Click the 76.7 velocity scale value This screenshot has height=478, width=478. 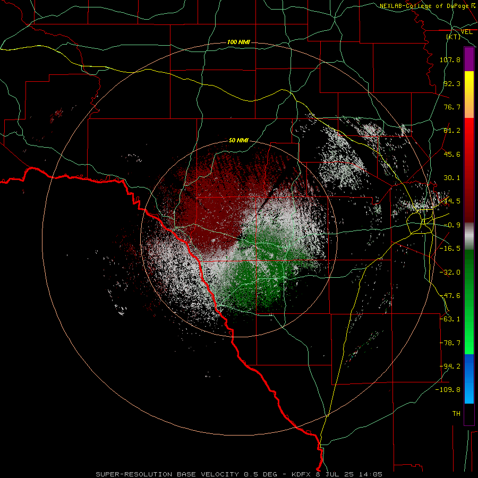[452, 107]
